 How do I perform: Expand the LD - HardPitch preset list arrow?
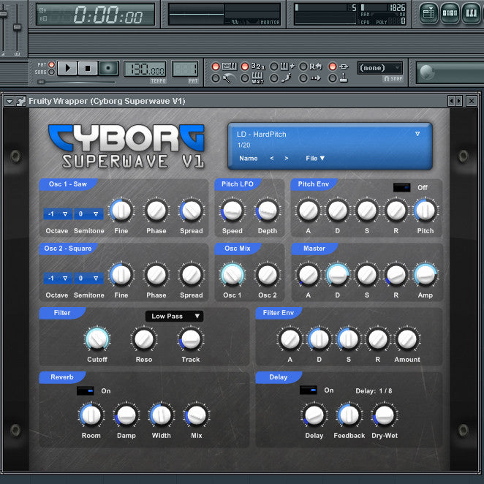pyautogui.click(x=417, y=134)
